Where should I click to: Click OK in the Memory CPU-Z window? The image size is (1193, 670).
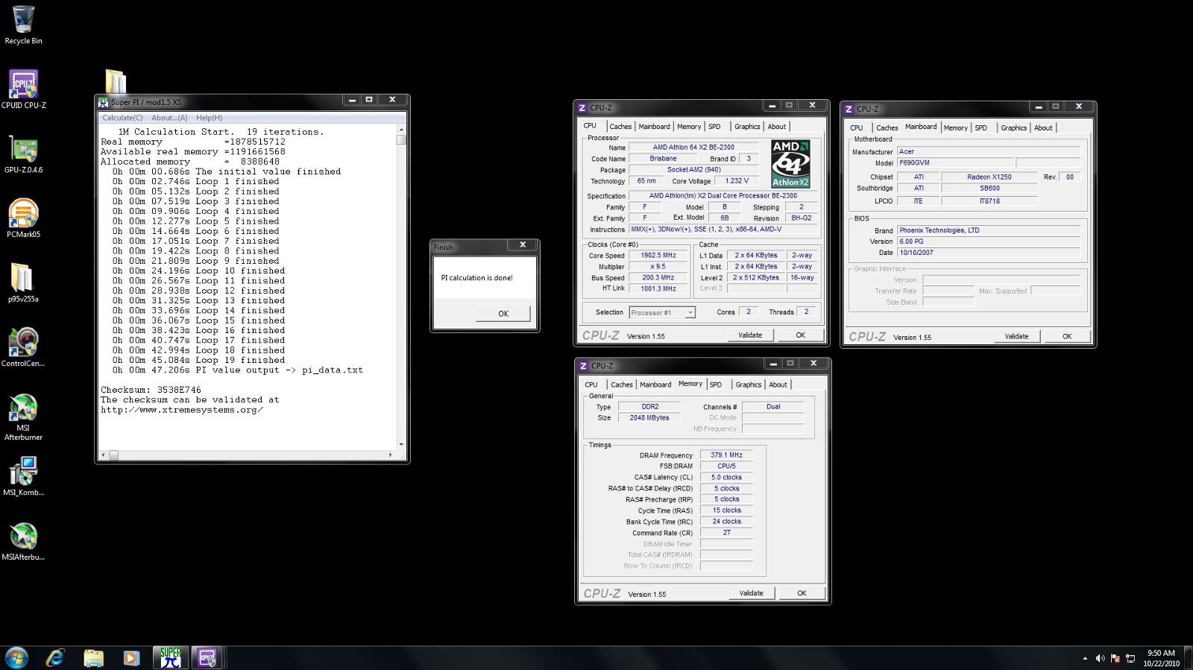point(802,593)
